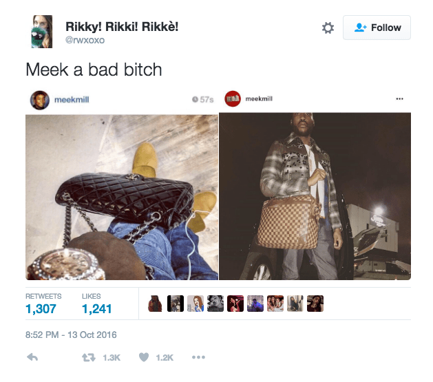Click the red meekmill avatar icon
The image size is (433, 382).
coord(233,99)
